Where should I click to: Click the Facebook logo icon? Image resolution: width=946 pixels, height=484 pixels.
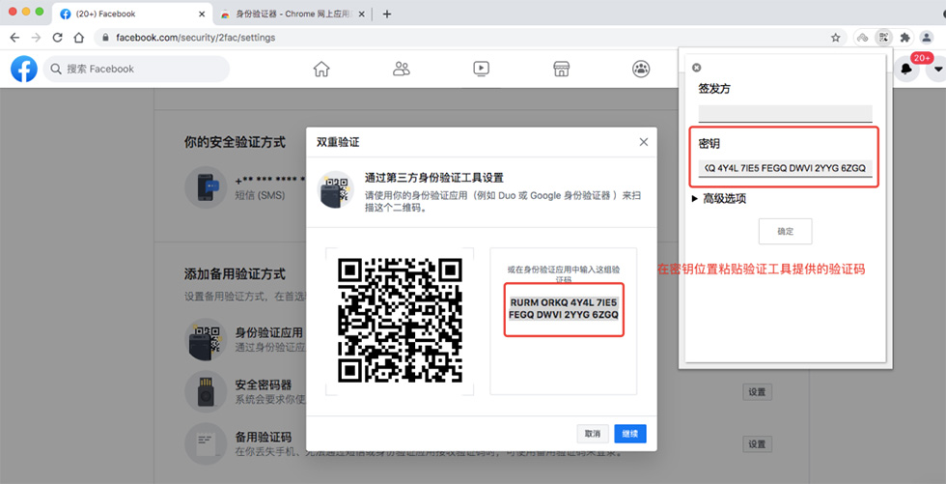point(24,69)
